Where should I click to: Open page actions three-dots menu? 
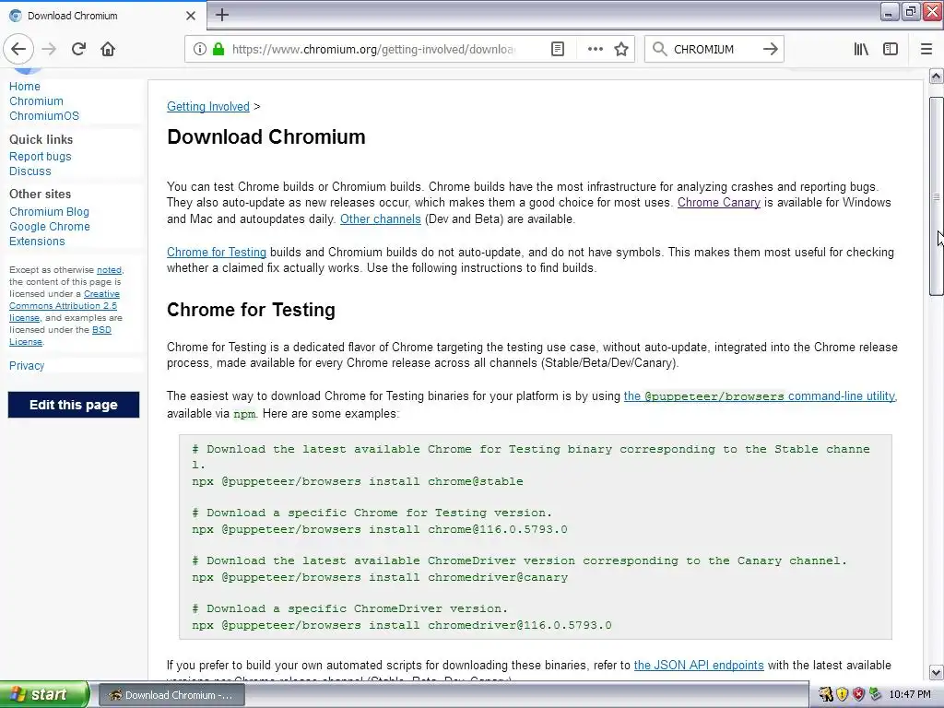click(x=595, y=49)
